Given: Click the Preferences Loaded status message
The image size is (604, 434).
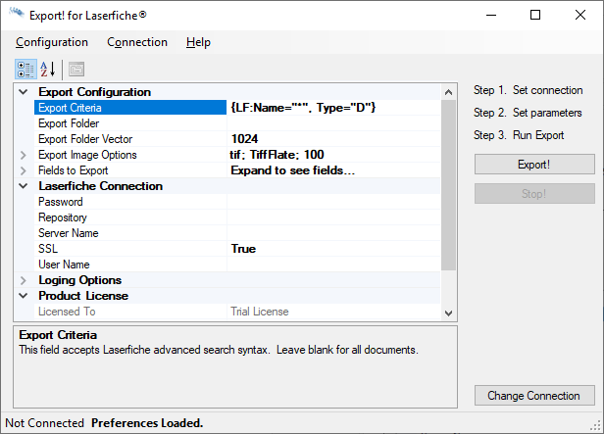Looking at the screenshot, I should click(147, 423).
